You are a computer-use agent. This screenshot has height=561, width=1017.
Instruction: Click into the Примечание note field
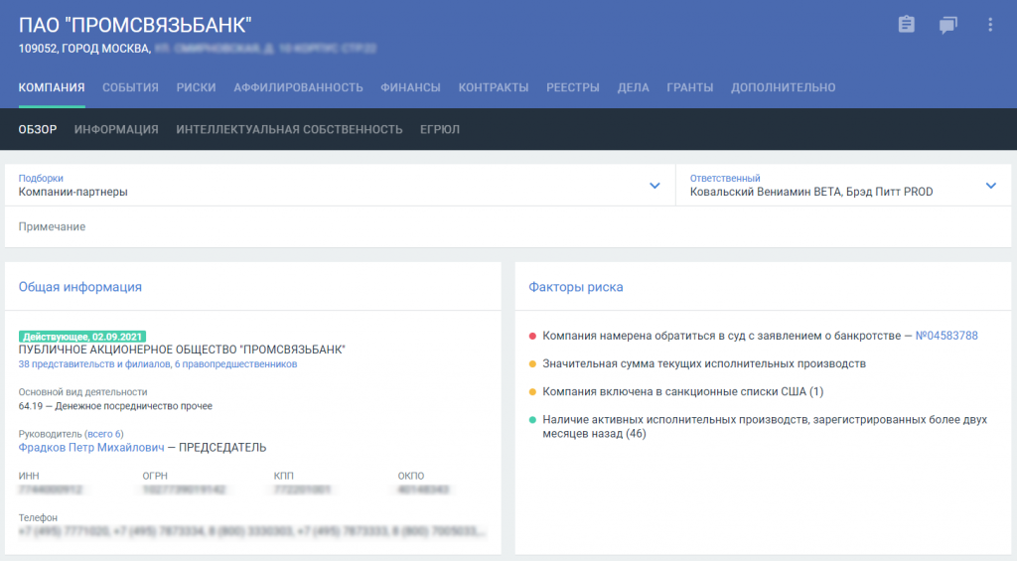click(508, 227)
